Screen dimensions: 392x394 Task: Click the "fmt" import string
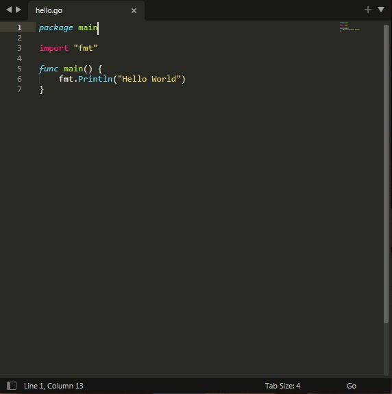point(85,48)
